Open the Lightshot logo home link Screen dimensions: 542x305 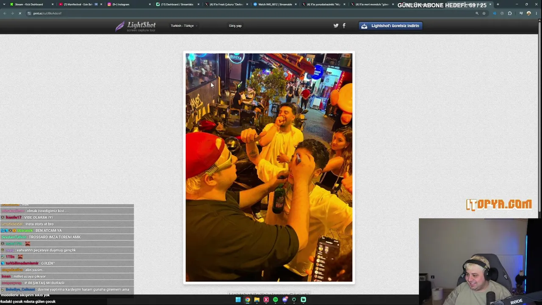point(135,26)
